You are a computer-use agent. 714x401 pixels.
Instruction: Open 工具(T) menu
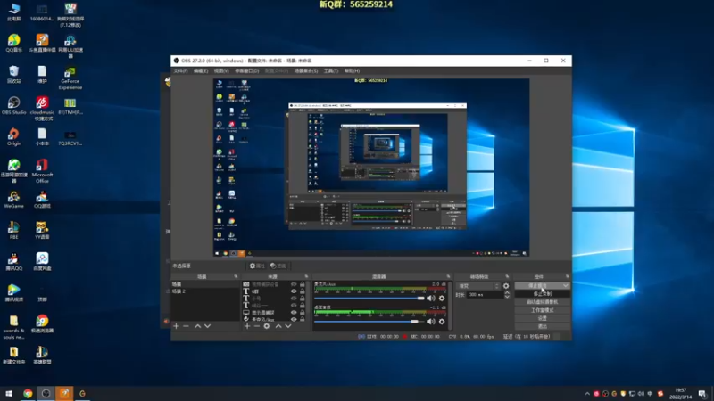point(331,71)
